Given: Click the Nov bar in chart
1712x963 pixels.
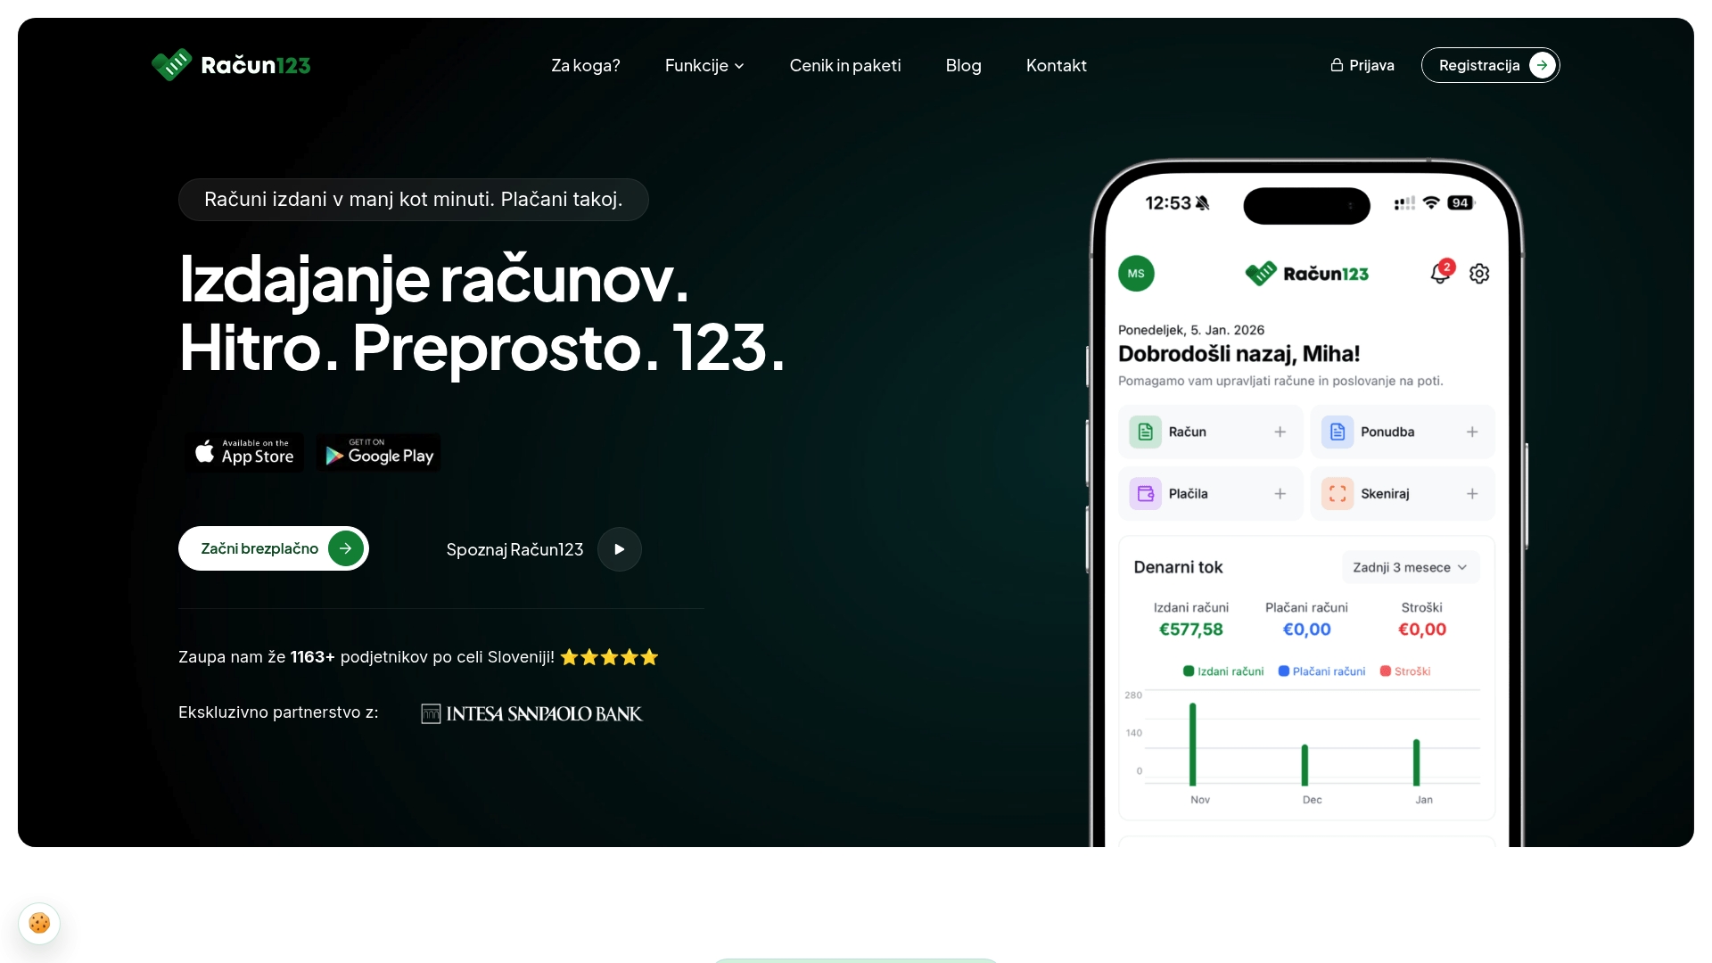Looking at the screenshot, I should pyautogui.click(x=1193, y=745).
